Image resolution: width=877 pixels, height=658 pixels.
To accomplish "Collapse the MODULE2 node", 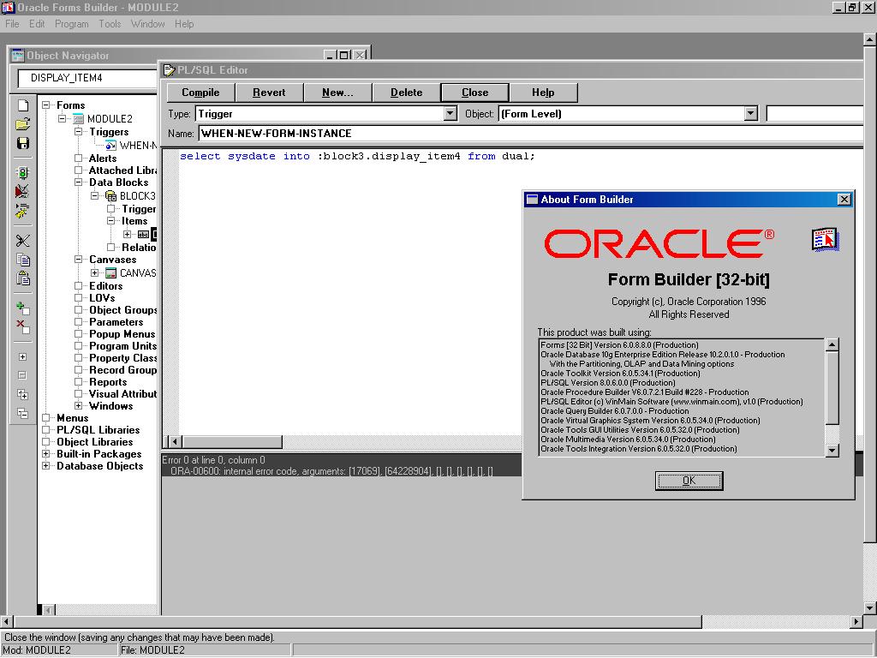I will coord(62,118).
